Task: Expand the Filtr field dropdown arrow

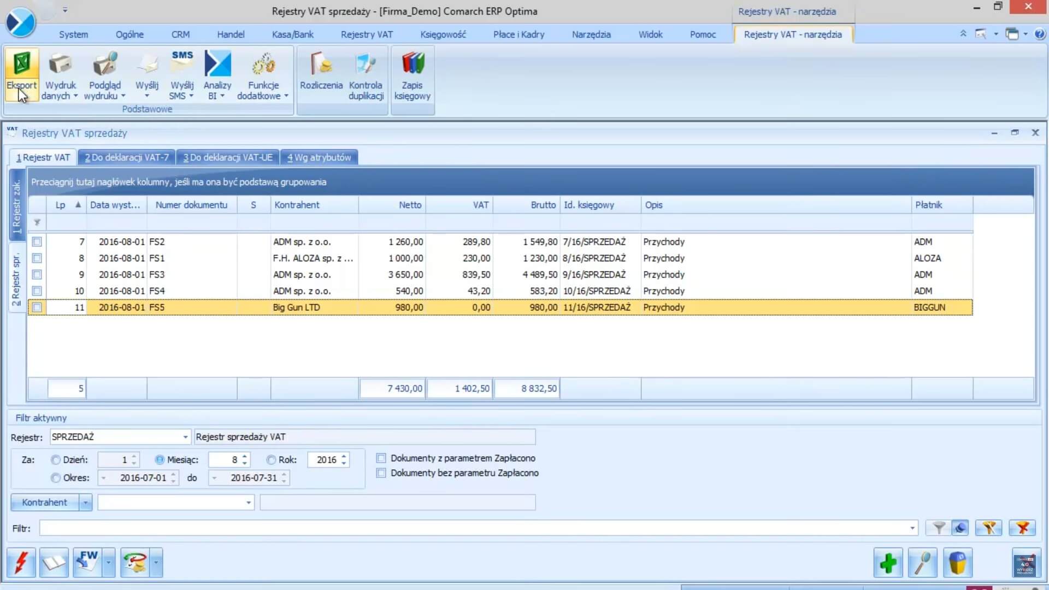Action: pyautogui.click(x=912, y=528)
